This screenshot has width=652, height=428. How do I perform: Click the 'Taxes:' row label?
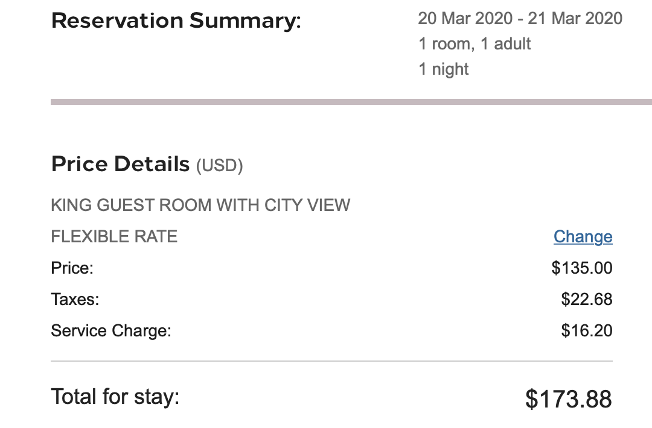(x=75, y=299)
